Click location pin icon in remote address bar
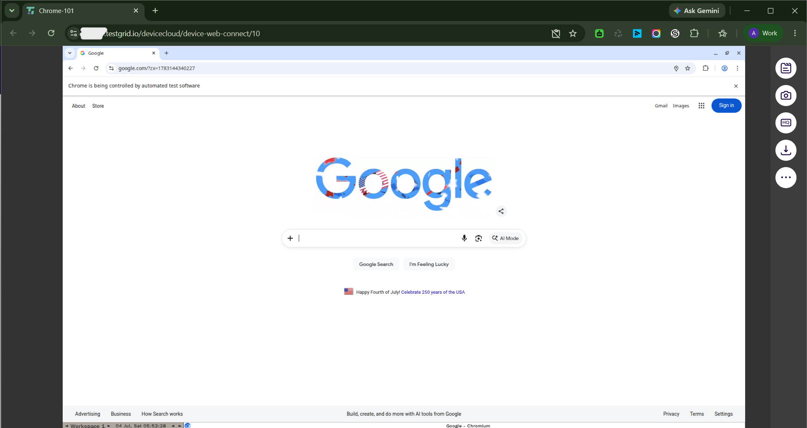807x428 pixels. click(676, 68)
